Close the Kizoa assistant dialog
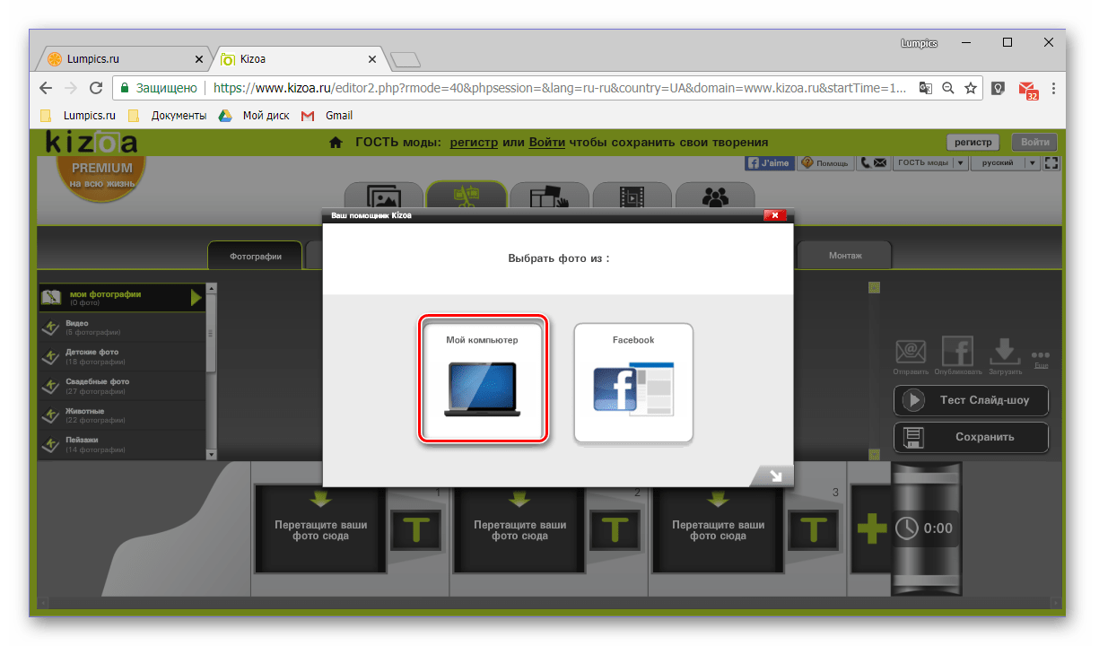The image size is (1099, 646). 775,216
